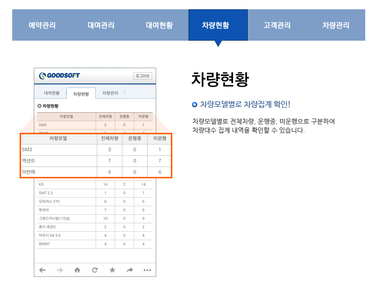
Task: Select the 그랜드카니발11인승 row
Action: [x=95, y=219]
